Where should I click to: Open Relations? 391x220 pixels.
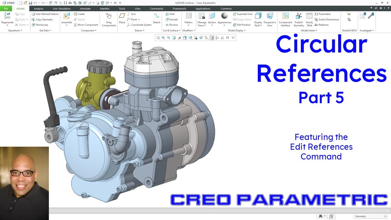point(322,25)
